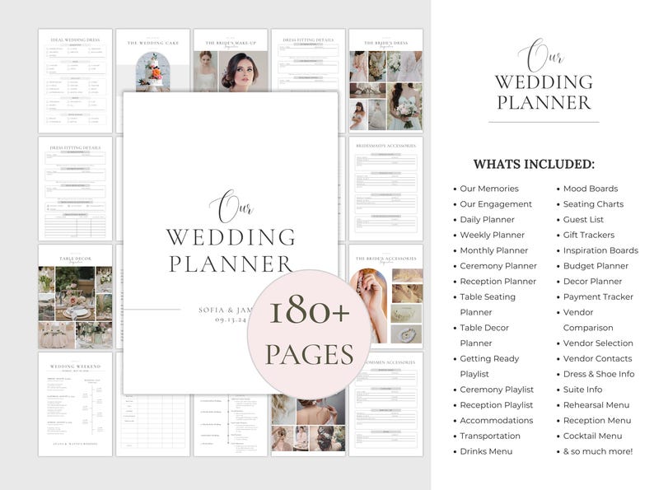Click the Ideal Wedding Dress page thumbnail
The height and width of the screenshot is (490, 654).
75,81
